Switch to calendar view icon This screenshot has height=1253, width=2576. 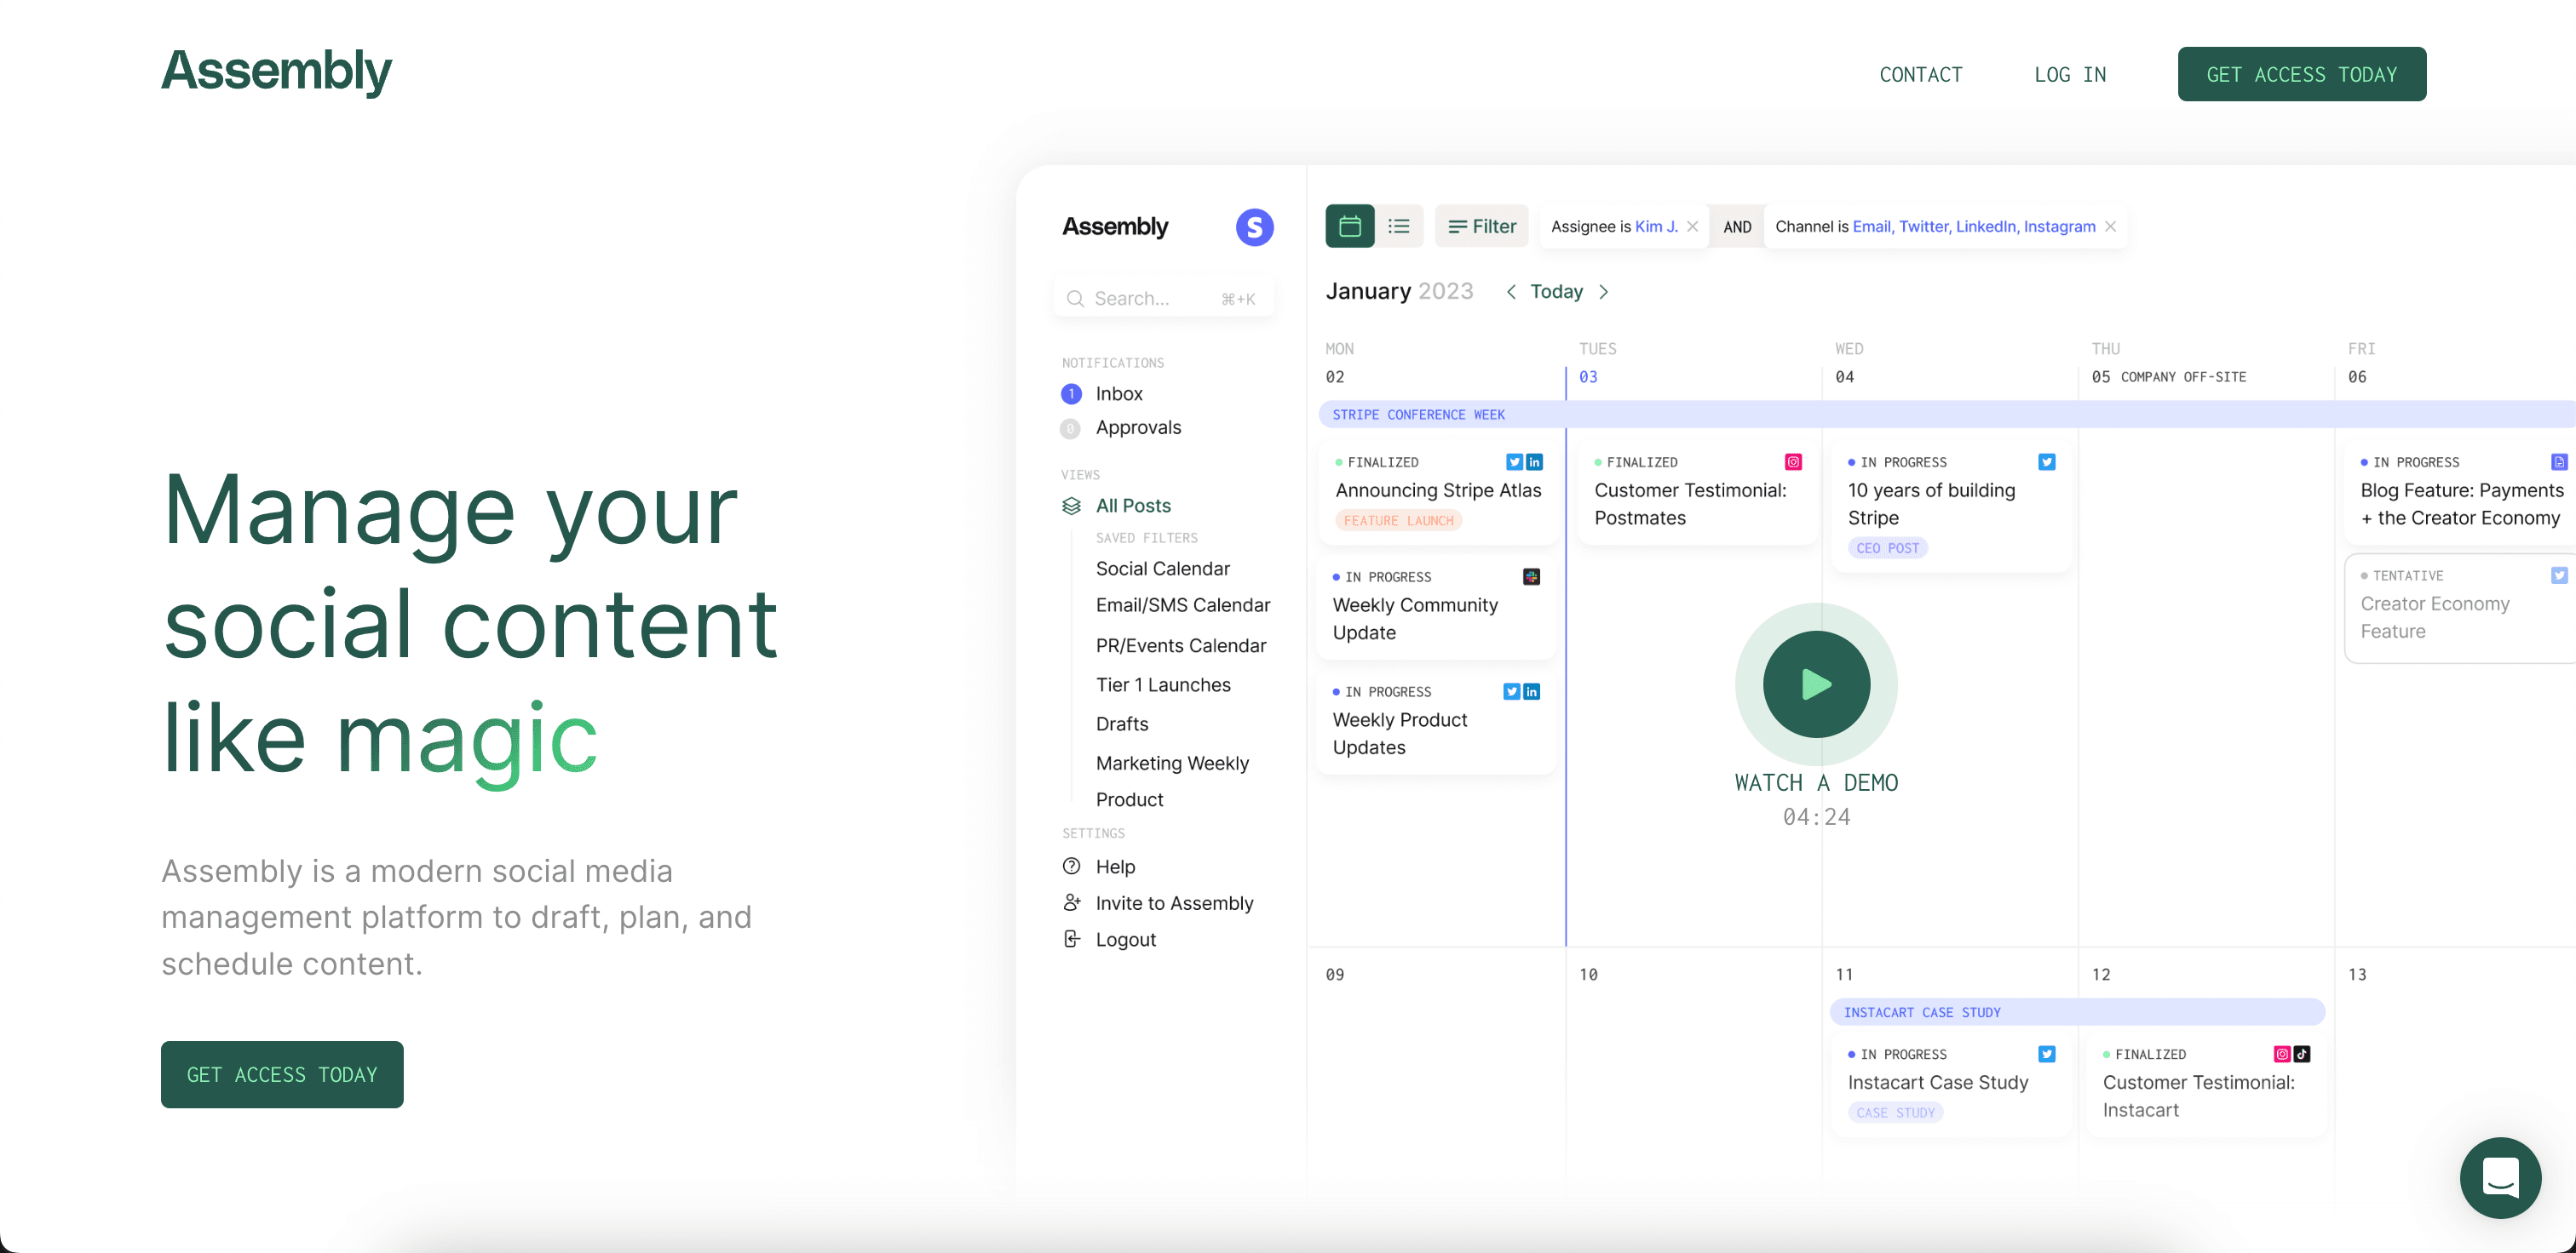pos(1349,226)
